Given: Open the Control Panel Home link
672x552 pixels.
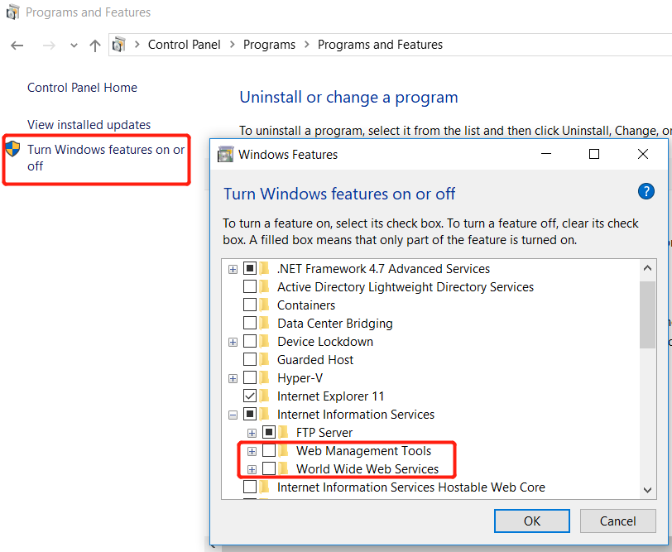Looking at the screenshot, I should pos(82,88).
